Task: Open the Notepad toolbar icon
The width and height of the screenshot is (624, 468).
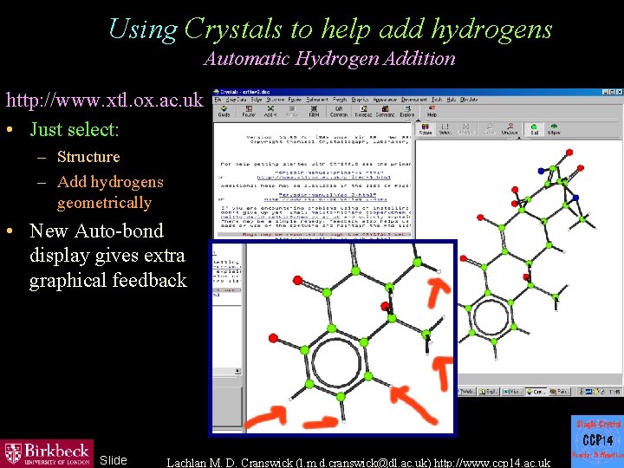Action: point(363,111)
